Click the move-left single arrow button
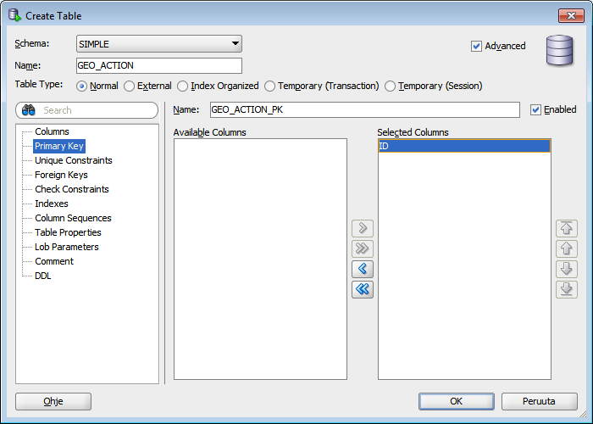Viewport: 593px width, 424px height. [363, 269]
